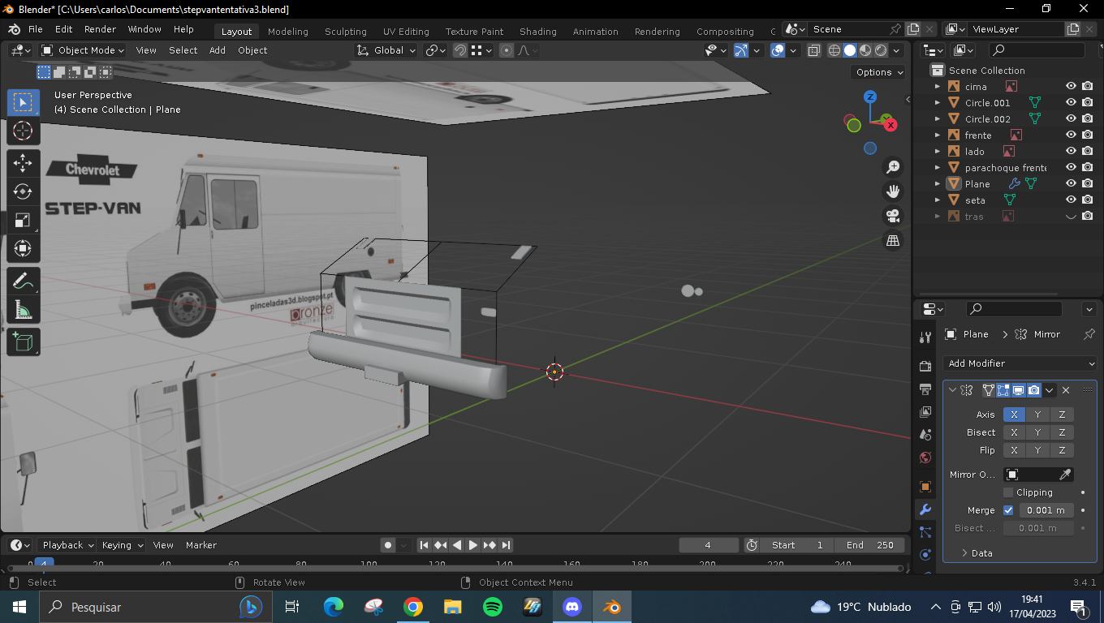Click the End frame 250 field
This screenshot has width=1104, height=623.
869,545
